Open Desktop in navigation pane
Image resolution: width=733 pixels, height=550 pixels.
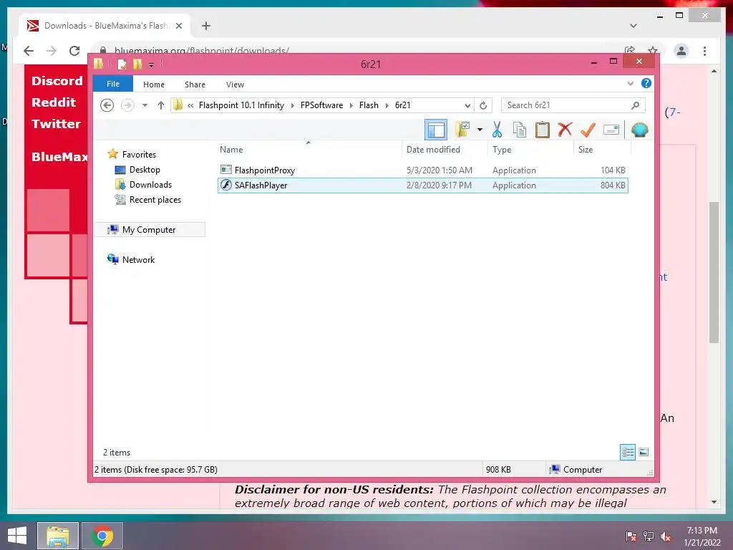(x=145, y=169)
